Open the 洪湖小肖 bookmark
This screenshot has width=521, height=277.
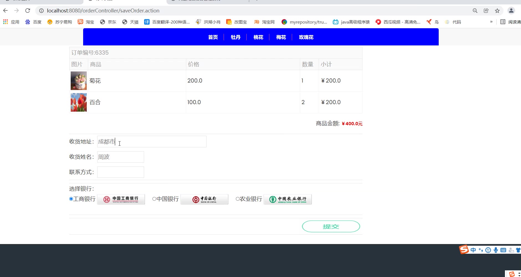point(208,22)
